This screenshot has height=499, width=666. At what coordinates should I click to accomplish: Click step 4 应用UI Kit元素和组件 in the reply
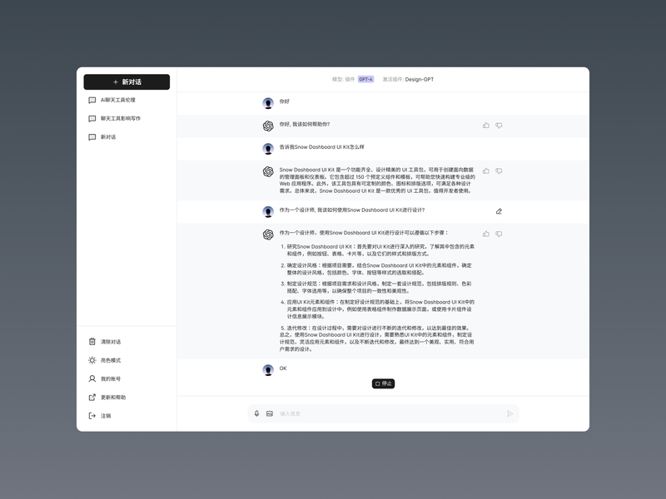(378, 309)
